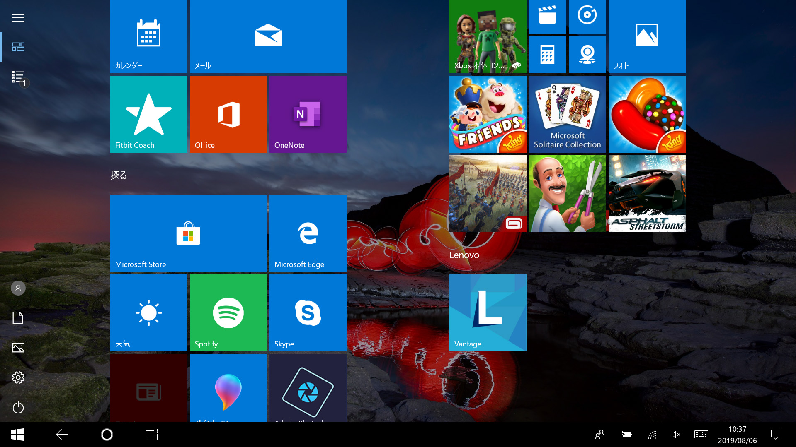Open the Mail tile
796x447 pixels.
pos(268,36)
